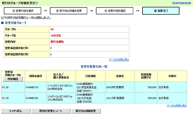
Task: Click user number 0149AB110
Action: [x=32, y=87]
